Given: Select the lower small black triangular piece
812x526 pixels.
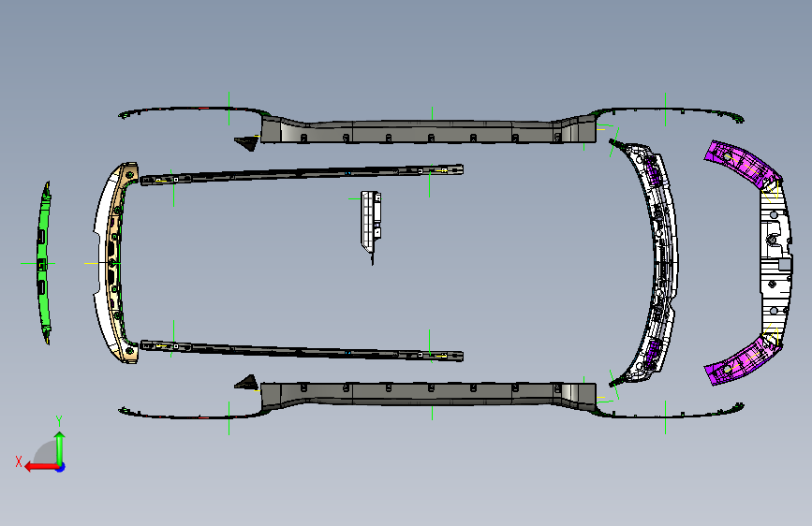Looking at the screenshot, I should [247, 383].
